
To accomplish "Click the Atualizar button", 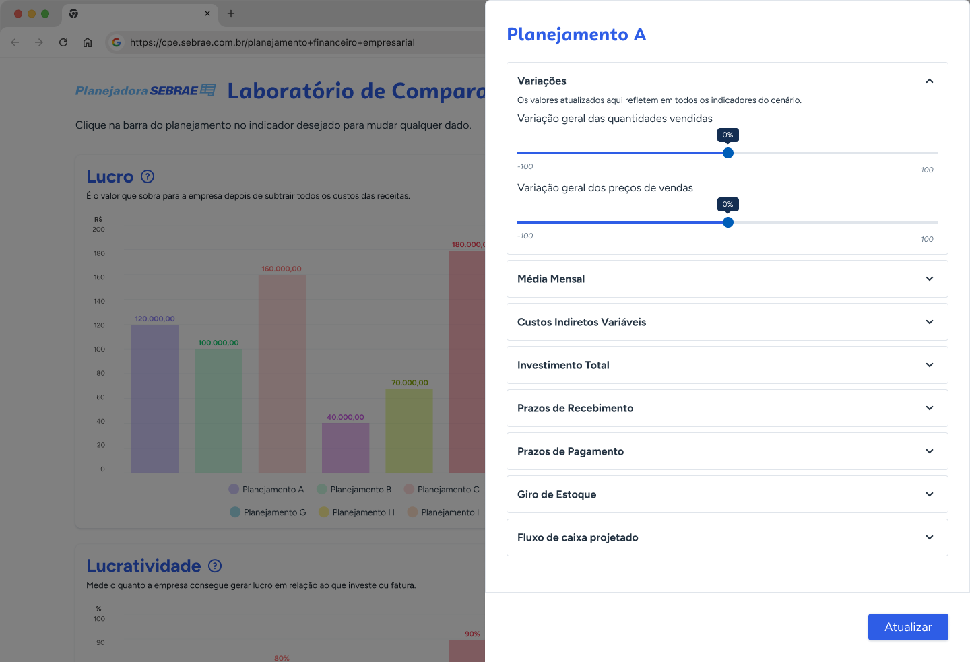I will point(908,627).
